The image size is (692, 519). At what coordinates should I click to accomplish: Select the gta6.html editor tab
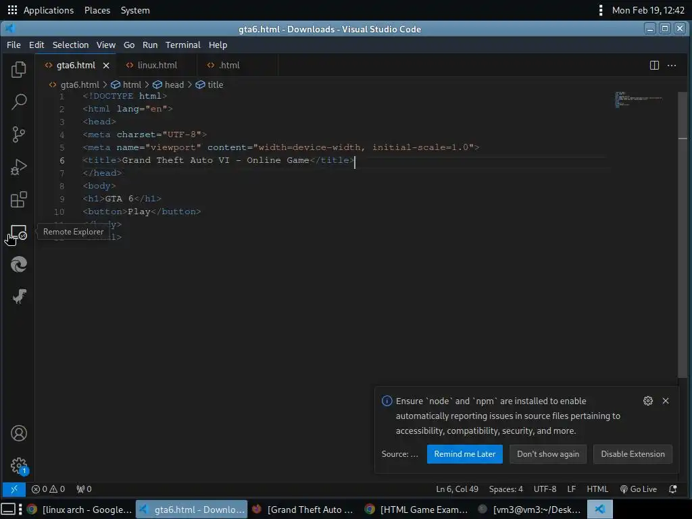[x=76, y=66]
